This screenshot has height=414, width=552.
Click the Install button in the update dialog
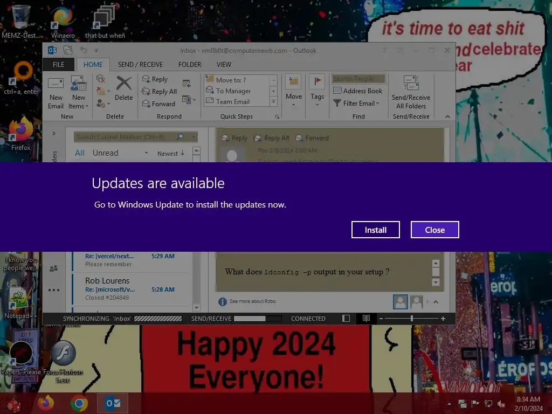[x=375, y=230]
